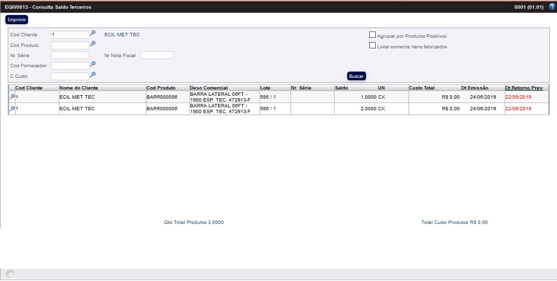
Task: Focus the C.Custo input field
Action: click(x=70, y=76)
